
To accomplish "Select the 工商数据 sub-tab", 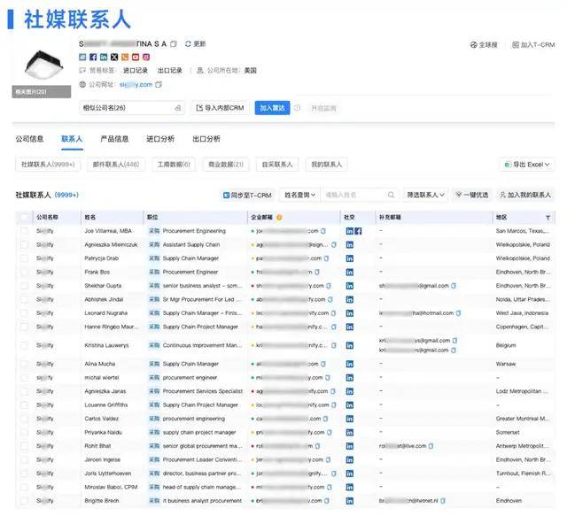I will (174, 165).
